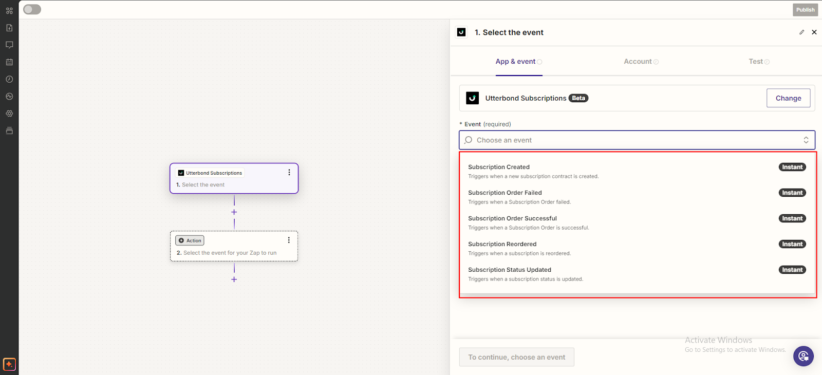Click the search magnifier in event field
822x375 pixels.
click(x=468, y=140)
